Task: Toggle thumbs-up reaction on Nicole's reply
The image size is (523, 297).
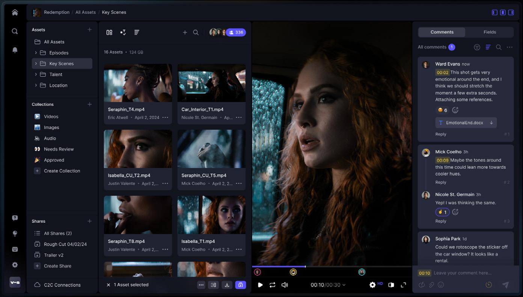Action: point(442,212)
